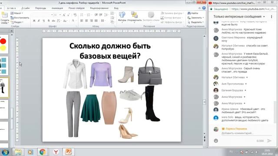Screen dimensions: 278x156
Task: Click the Заменить replace button
Action: (x=195, y=18)
